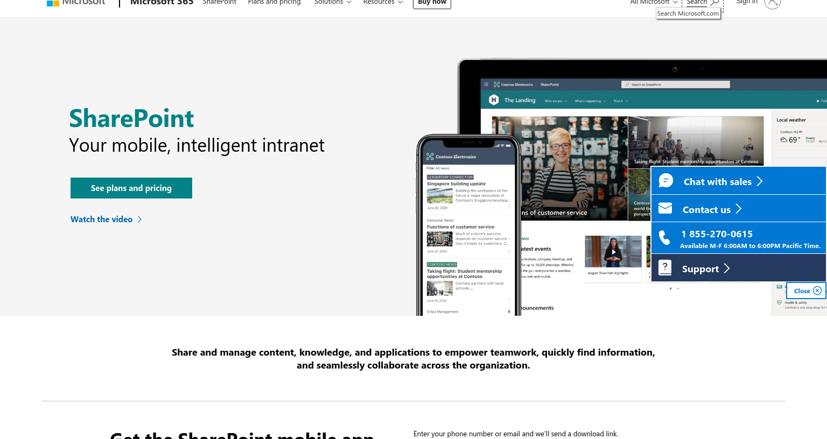Click the envelope icon for Contact us

665,208
